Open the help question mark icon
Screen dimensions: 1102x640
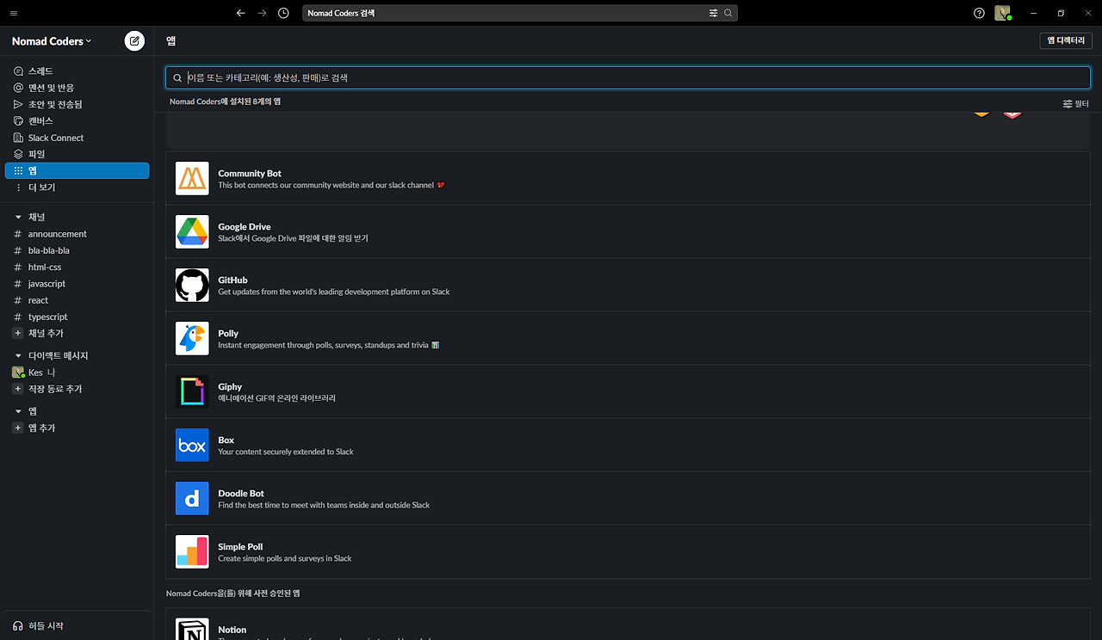pos(979,13)
